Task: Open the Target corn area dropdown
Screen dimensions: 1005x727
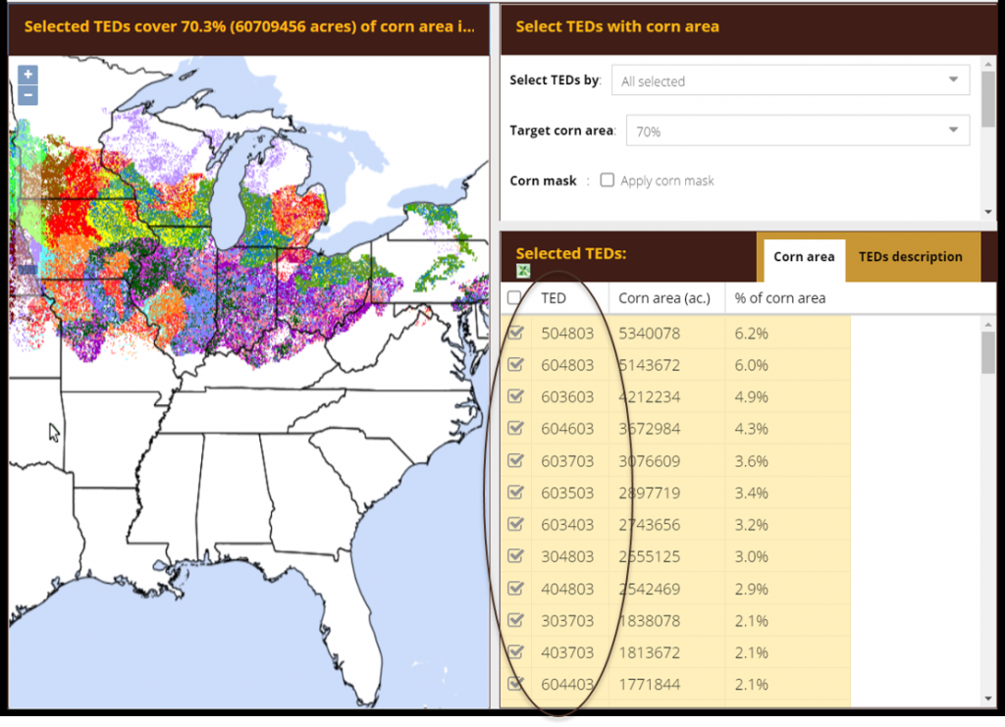Action: click(790, 131)
